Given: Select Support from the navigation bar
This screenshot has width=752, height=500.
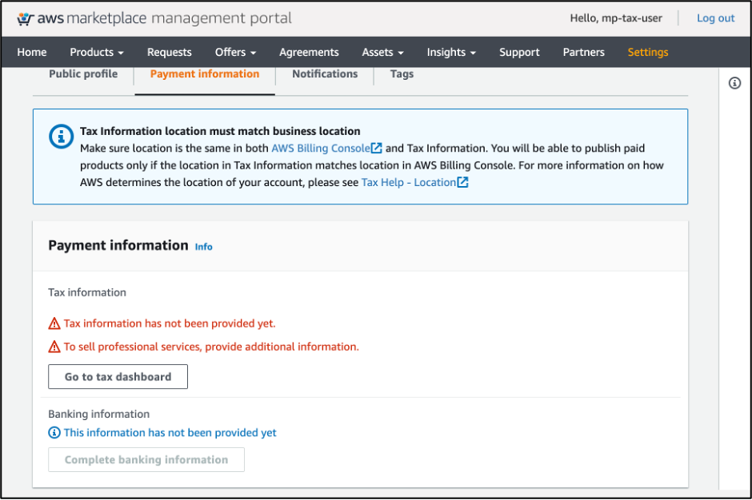Looking at the screenshot, I should tap(519, 52).
